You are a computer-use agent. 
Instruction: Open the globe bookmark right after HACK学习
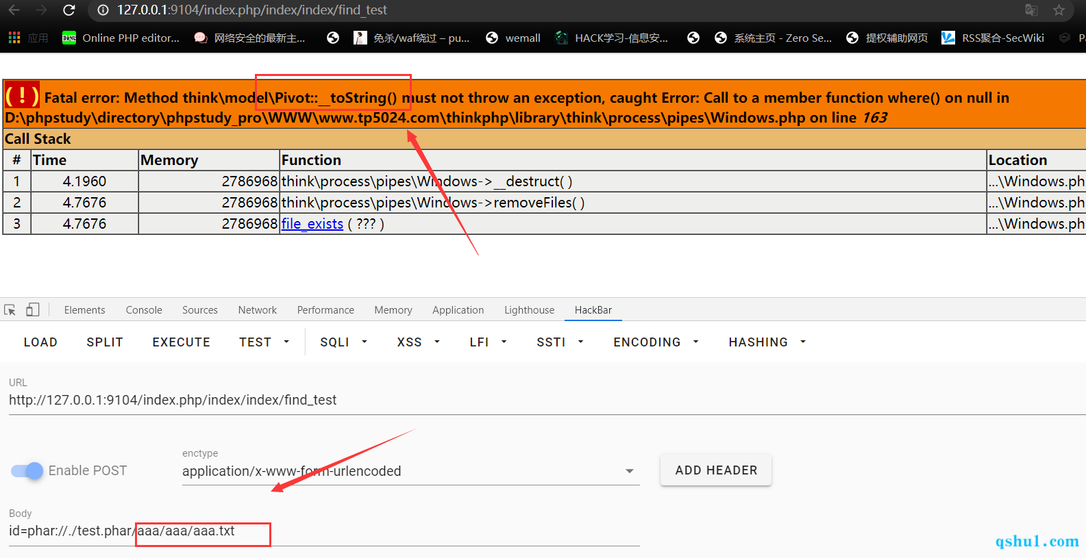coord(693,38)
